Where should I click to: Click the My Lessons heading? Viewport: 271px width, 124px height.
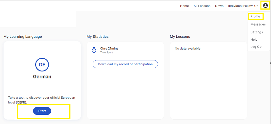[x=180, y=37]
